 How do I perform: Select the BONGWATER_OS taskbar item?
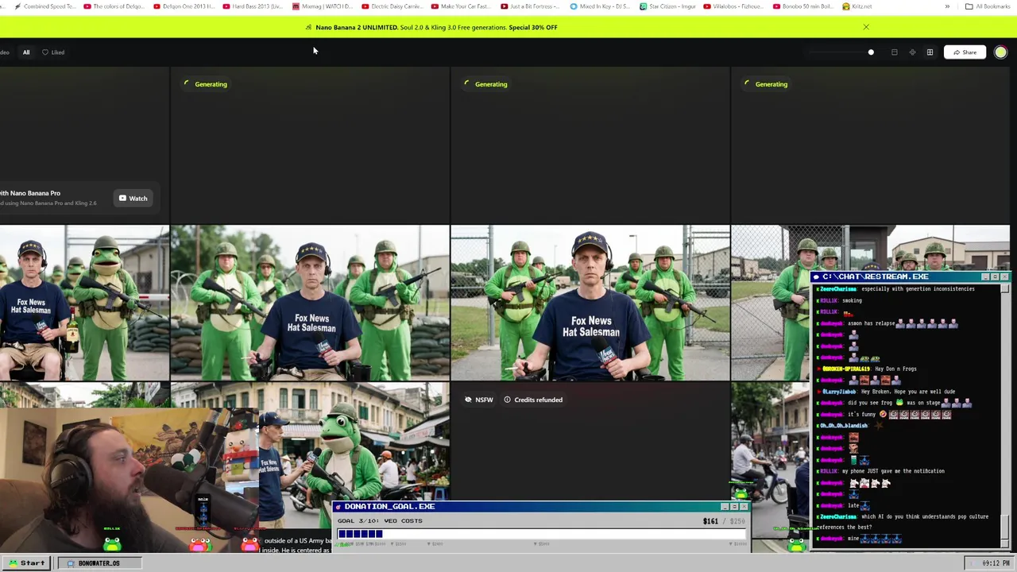(x=99, y=563)
